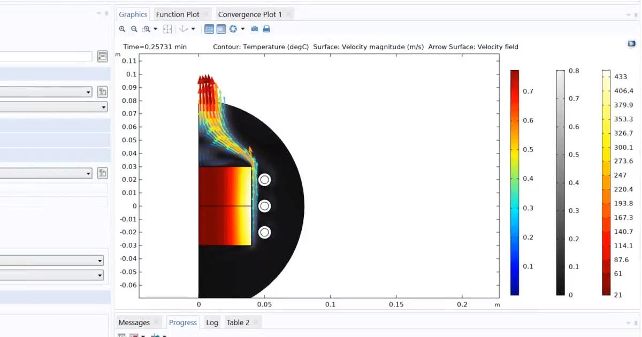
Task: Select the Zoom Out tool
Action: [134, 29]
